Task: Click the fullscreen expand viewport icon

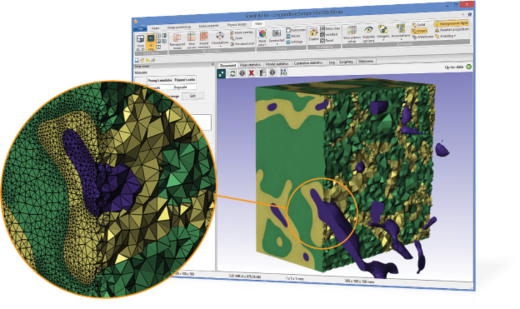Action: pyautogui.click(x=222, y=72)
